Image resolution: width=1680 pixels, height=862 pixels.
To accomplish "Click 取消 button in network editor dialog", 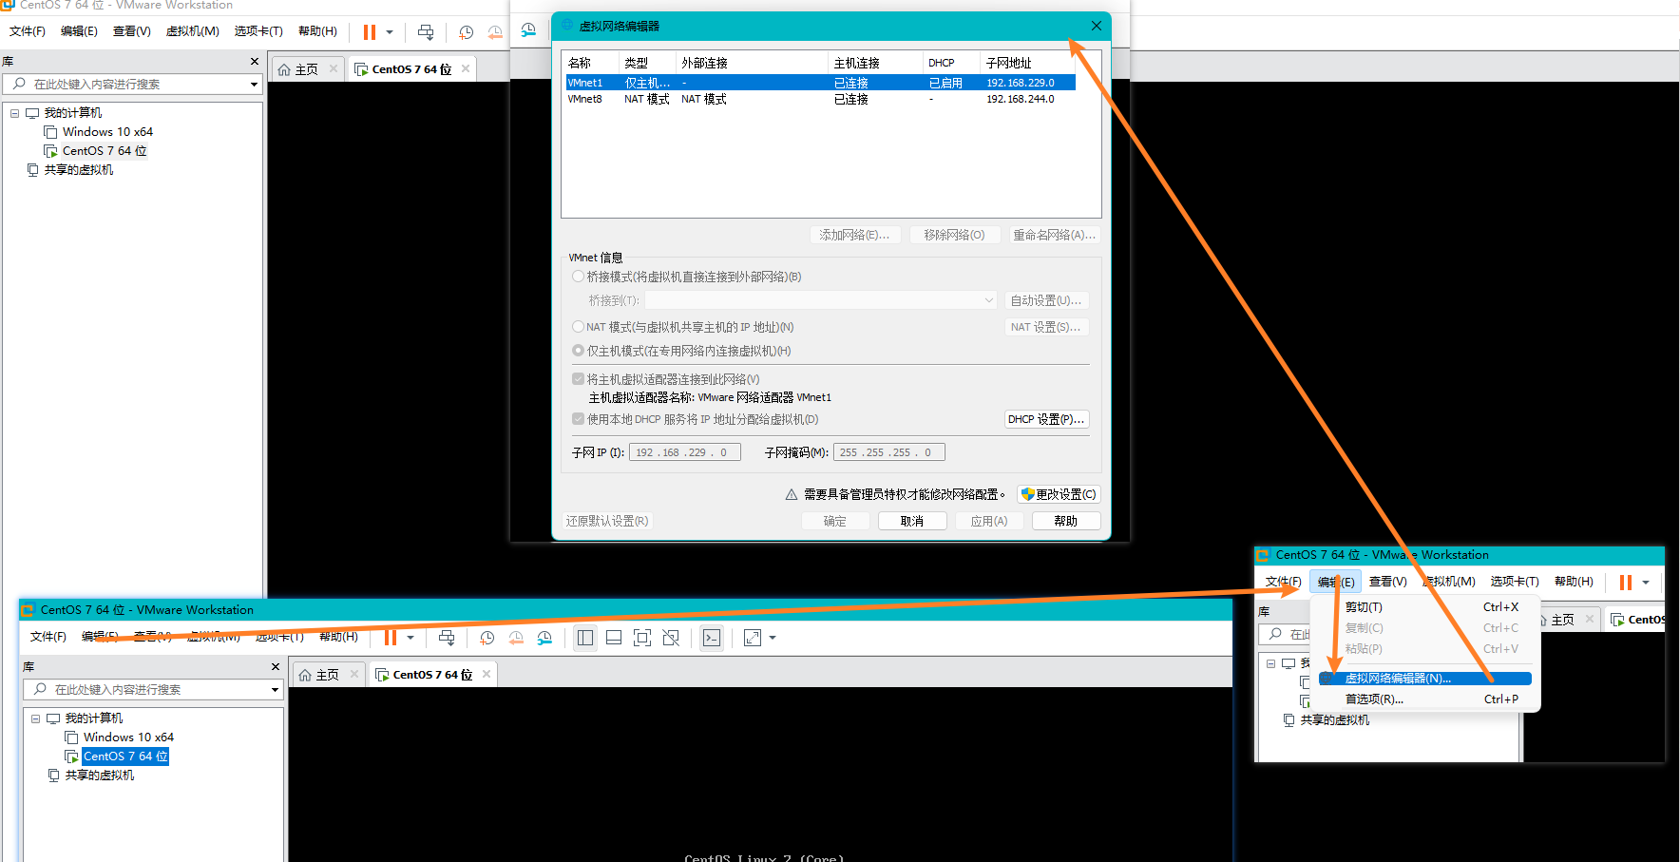I will [x=912, y=521].
